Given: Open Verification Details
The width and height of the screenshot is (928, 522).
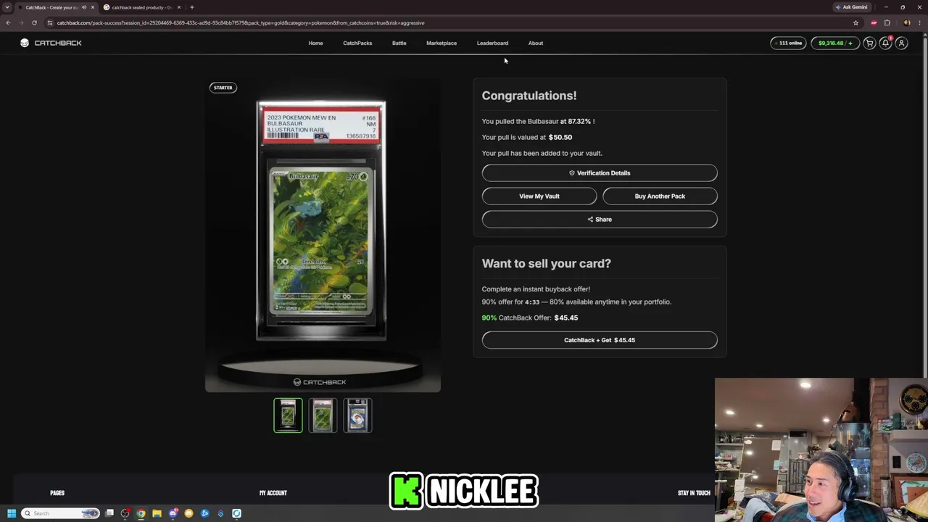Looking at the screenshot, I should [x=600, y=173].
